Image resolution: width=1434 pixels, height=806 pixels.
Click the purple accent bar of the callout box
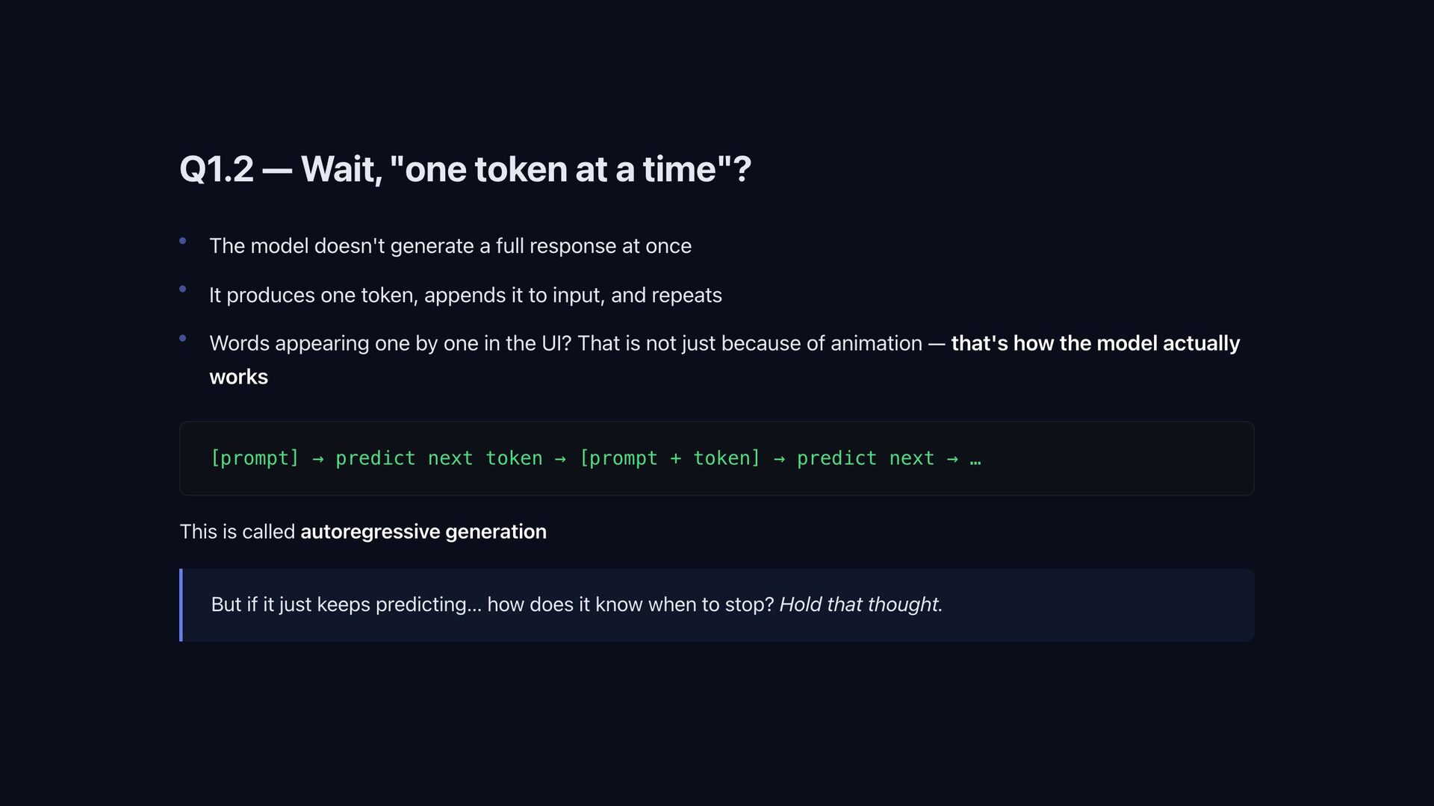click(x=181, y=605)
